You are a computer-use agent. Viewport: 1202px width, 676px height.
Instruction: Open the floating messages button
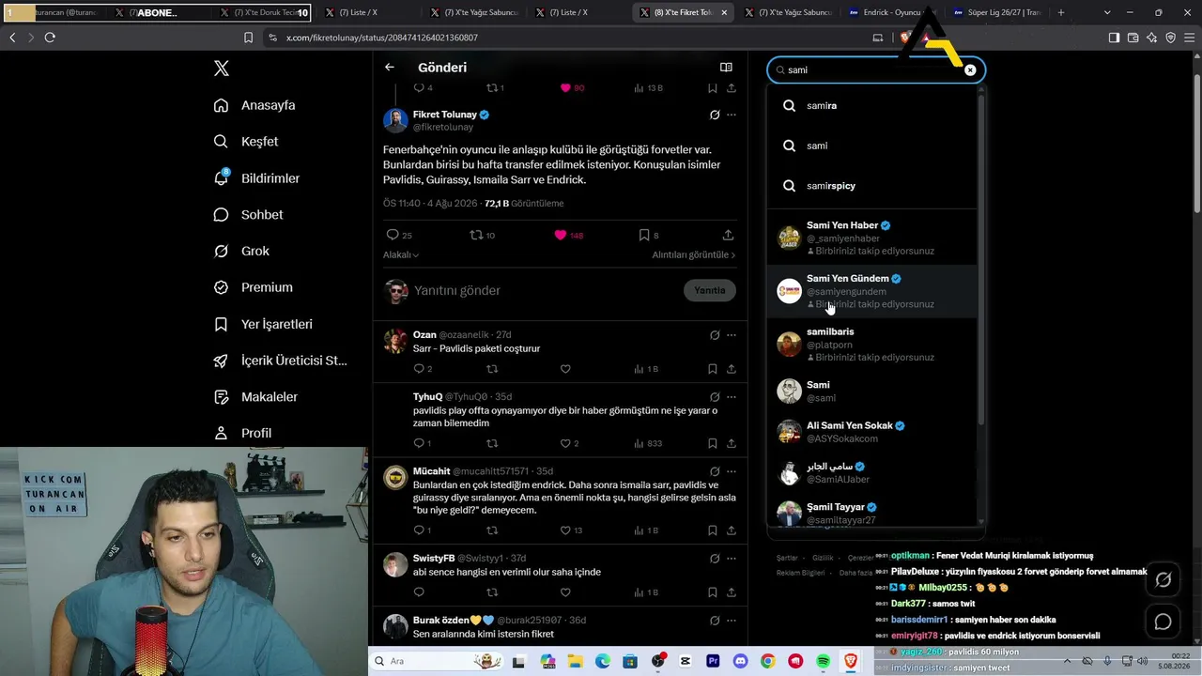[x=1163, y=622]
